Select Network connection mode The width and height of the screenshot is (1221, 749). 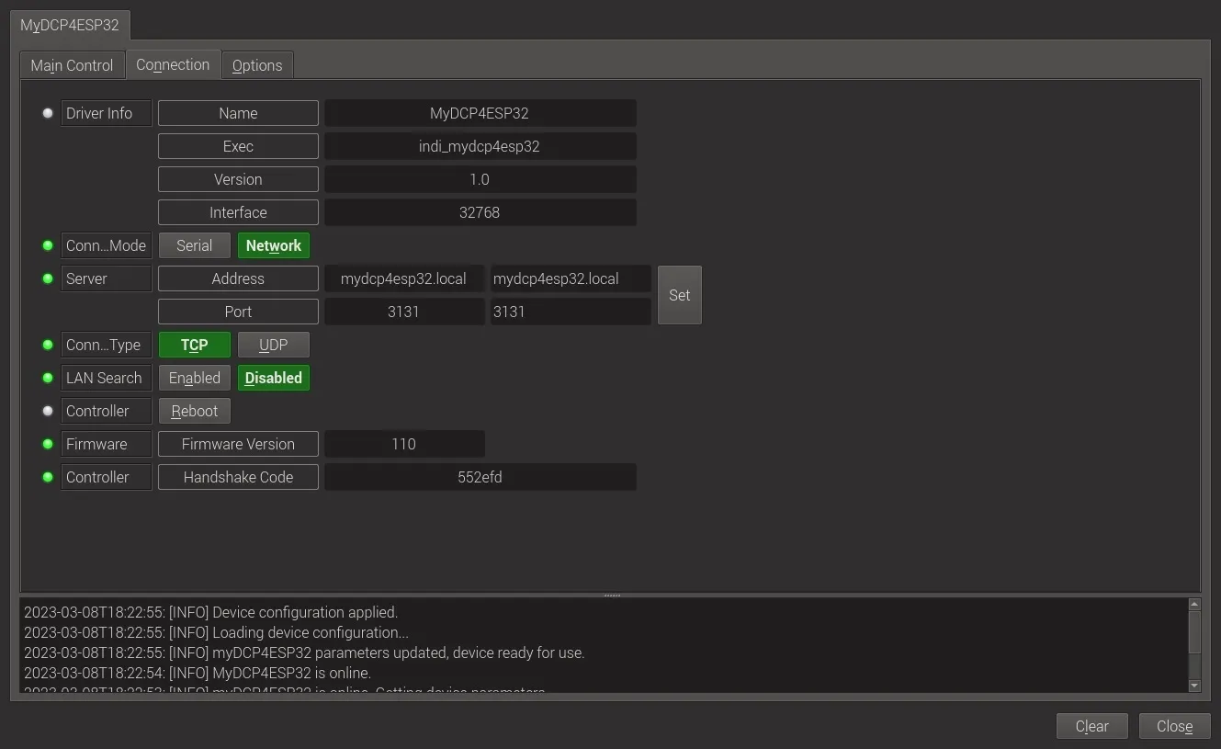click(274, 245)
